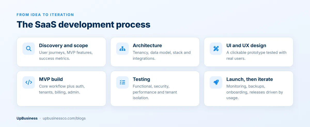Screen dimensions: 310x127
Task: Select the 'UI and UX design' heading
Action: (246, 46)
